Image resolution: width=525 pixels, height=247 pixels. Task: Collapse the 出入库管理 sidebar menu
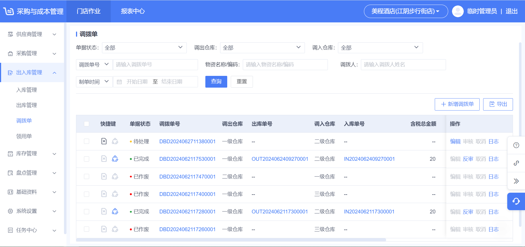32,73
